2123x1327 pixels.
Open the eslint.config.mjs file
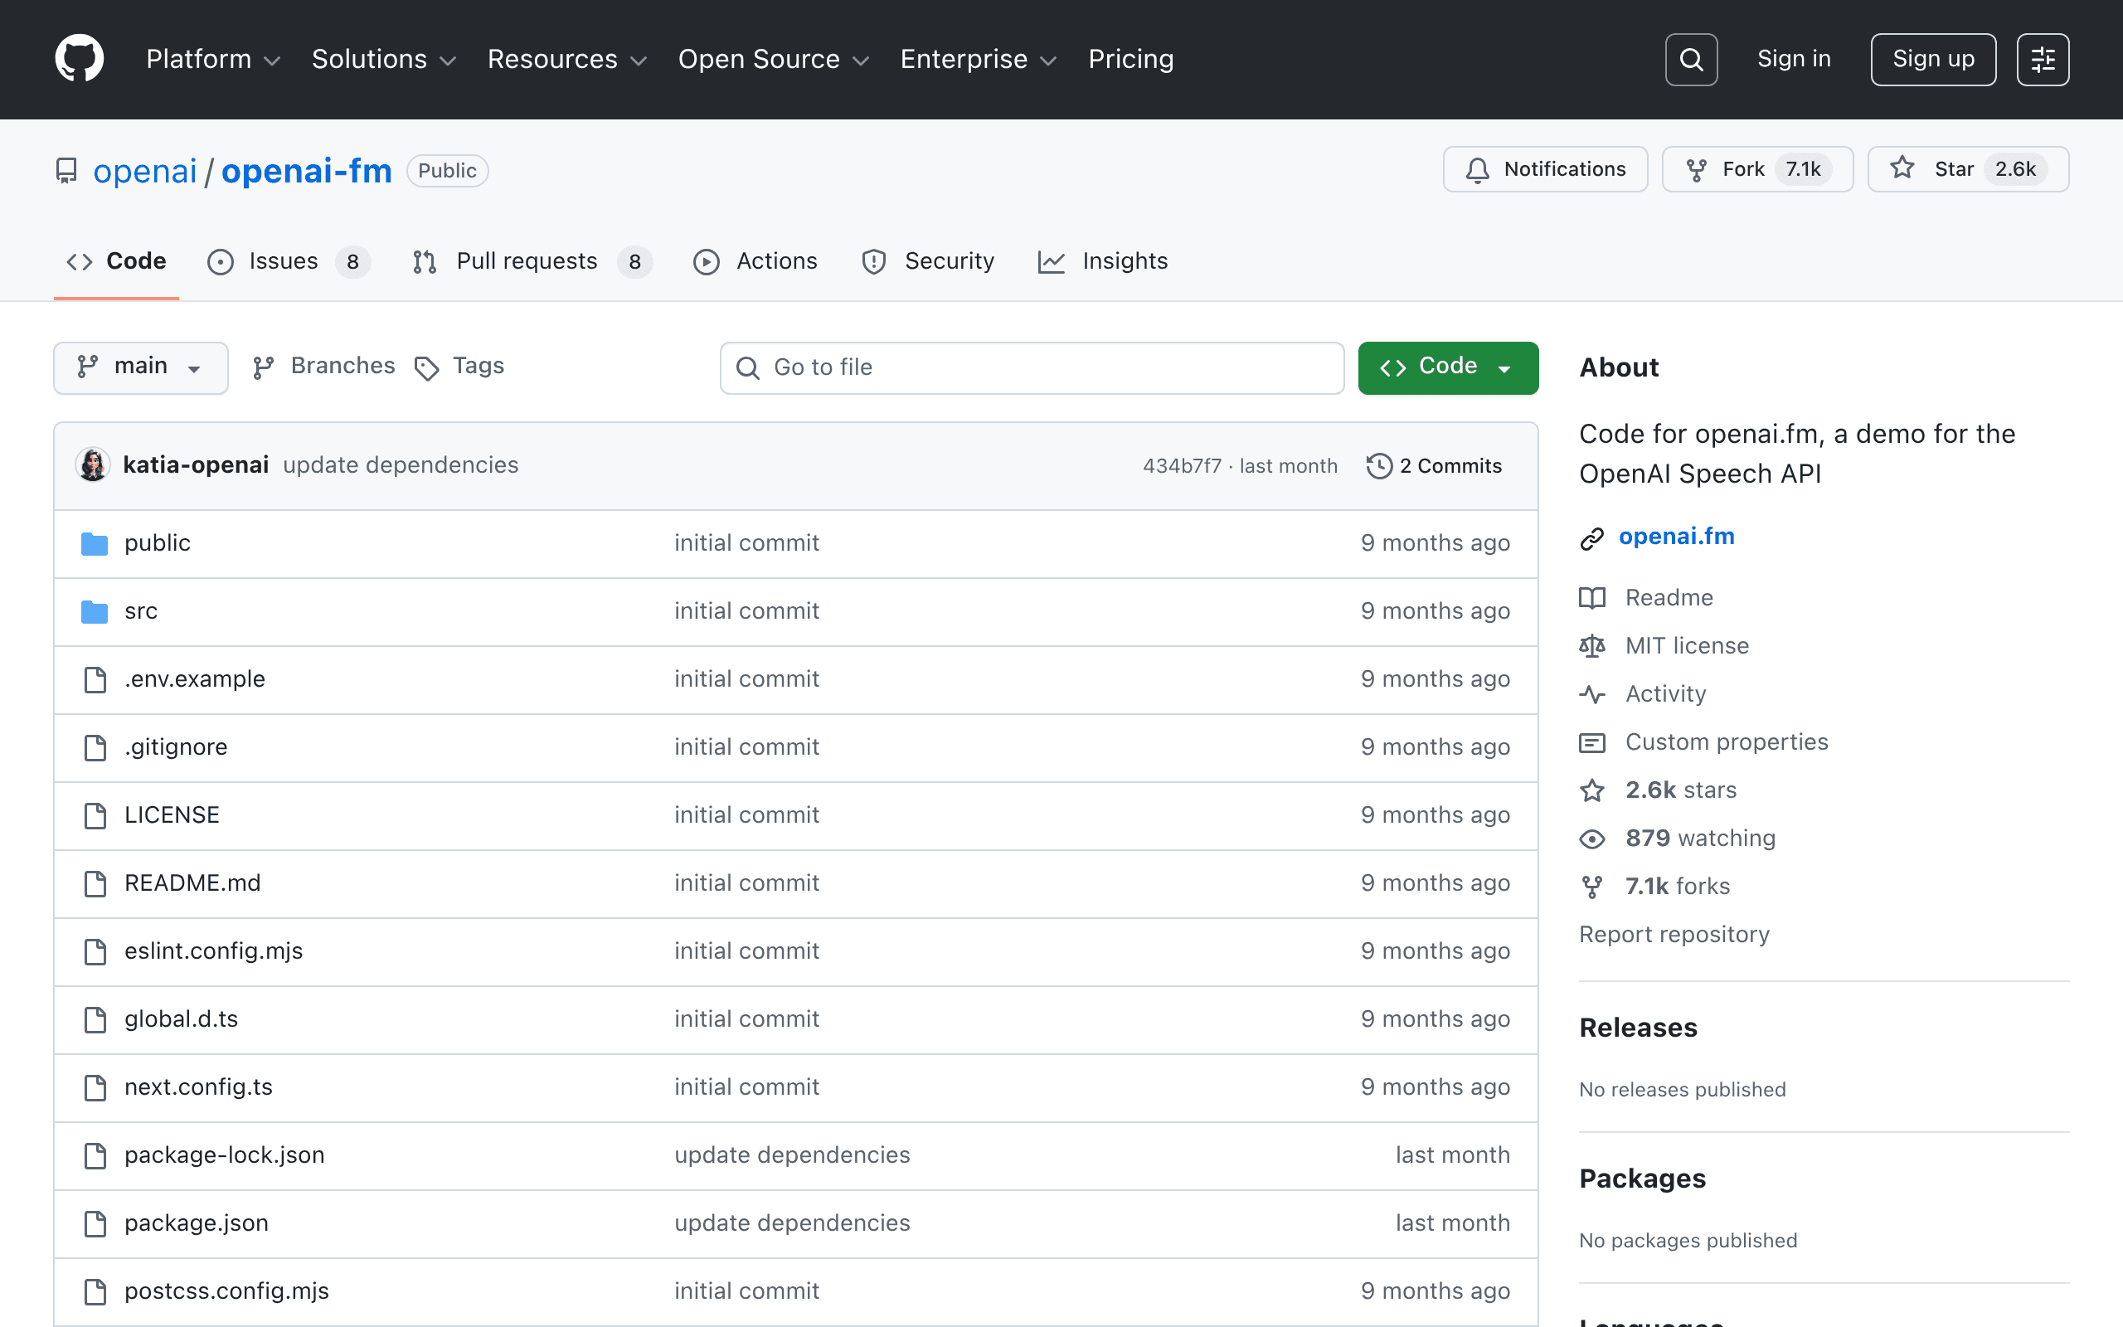213,951
